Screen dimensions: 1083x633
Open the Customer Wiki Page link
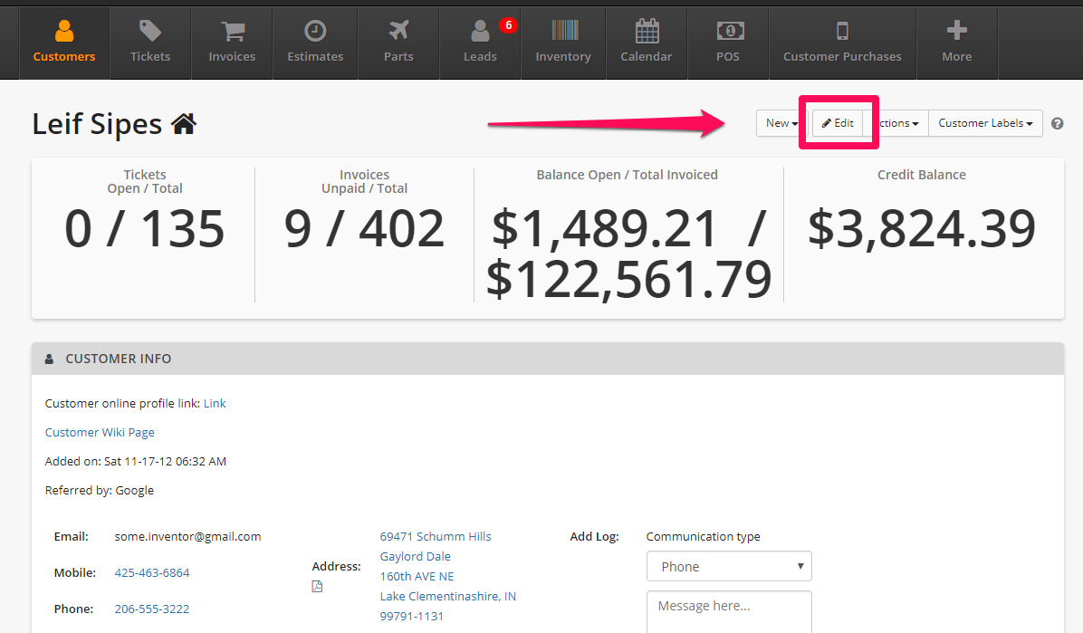(100, 433)
